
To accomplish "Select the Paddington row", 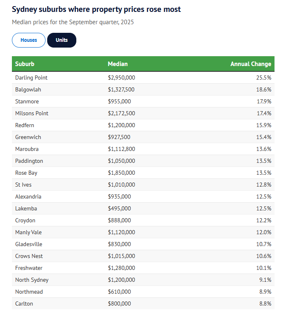I will click(29, 161).
